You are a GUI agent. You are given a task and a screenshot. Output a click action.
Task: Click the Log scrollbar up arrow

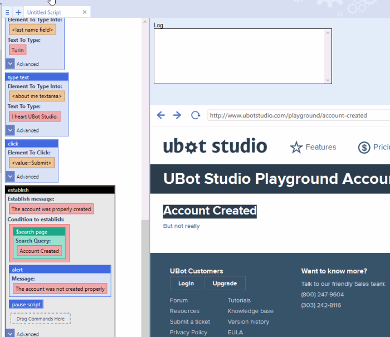pos(328,33)
